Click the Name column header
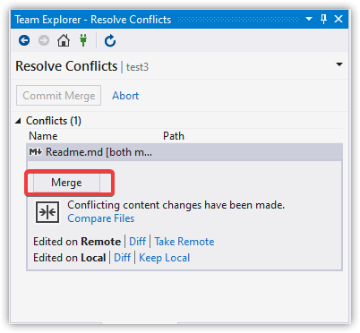360x333 pixels. tap(43, 136)
